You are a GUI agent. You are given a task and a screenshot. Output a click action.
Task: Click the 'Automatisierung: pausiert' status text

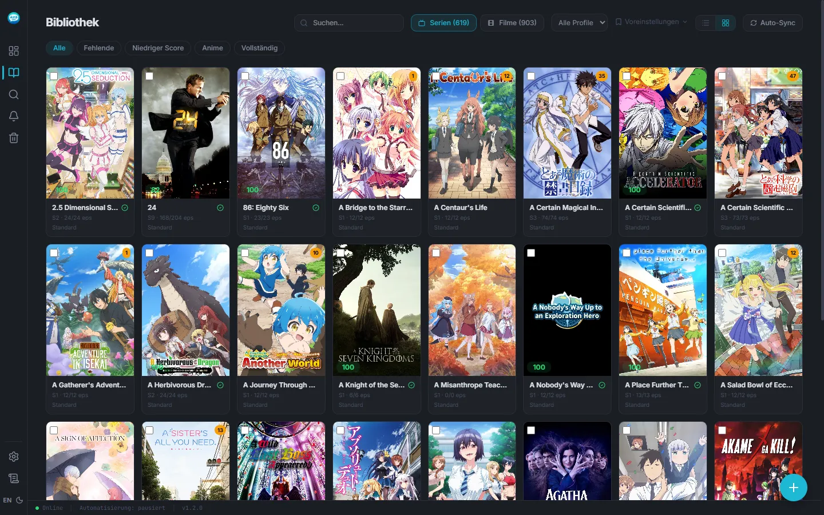pos(122,508)
